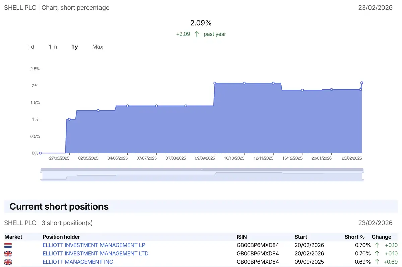Click the chart data point above 15/12/2025
Viewport: 402px width, 267px height.
tap(302, 90)
